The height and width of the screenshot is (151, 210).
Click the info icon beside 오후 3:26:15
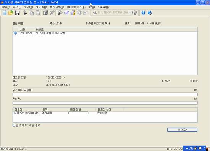click(15, 33)
